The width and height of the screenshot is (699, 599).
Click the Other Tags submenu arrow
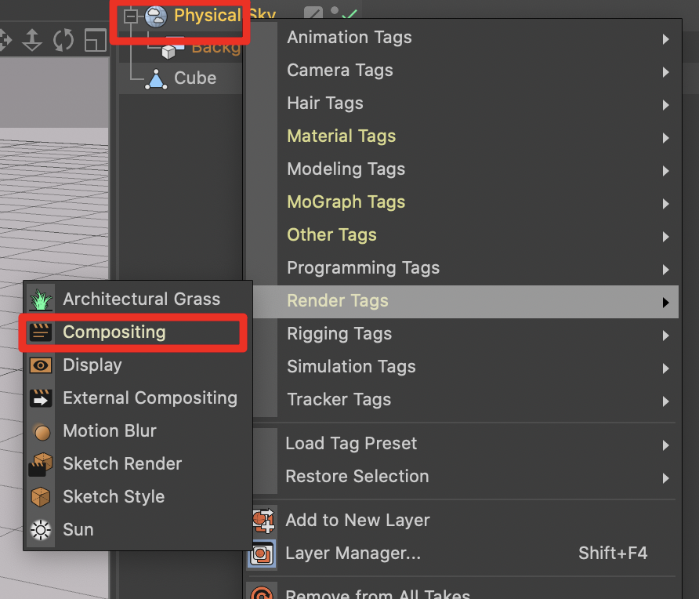(665, 237)
